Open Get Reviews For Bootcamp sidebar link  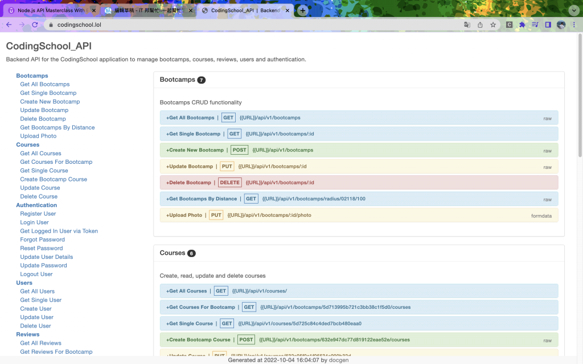(x=56, y=351)
